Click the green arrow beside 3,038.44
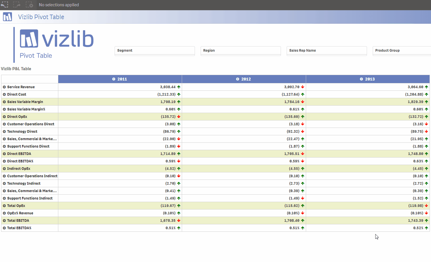431x262 pixels. click(x=179, y=87)
